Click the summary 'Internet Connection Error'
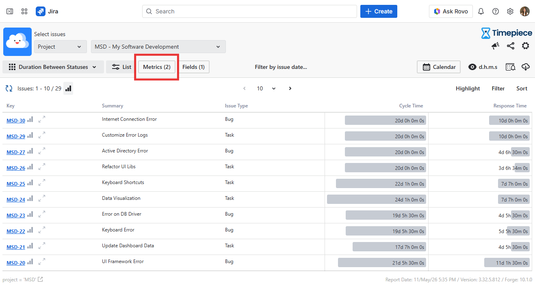The height and width of the screenshot is (287, 535). point(129,119)
